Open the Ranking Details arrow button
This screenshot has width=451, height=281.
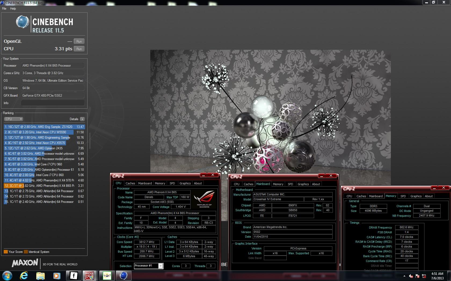point(82,119)
